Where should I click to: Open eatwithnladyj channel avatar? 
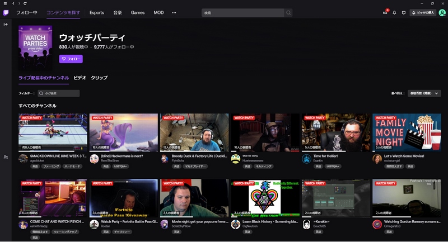tap(23, 224)
